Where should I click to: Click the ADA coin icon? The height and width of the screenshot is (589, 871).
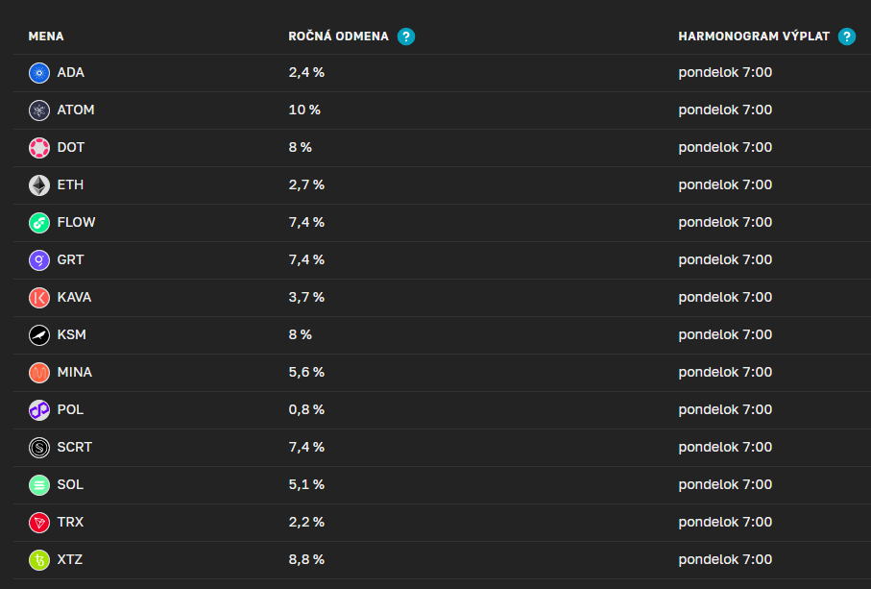(x=39, y=73)
